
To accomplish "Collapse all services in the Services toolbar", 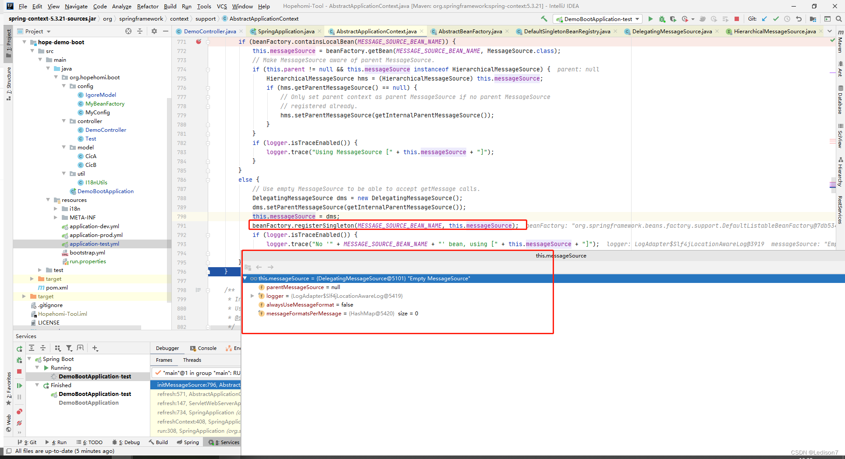I will 43,348.
